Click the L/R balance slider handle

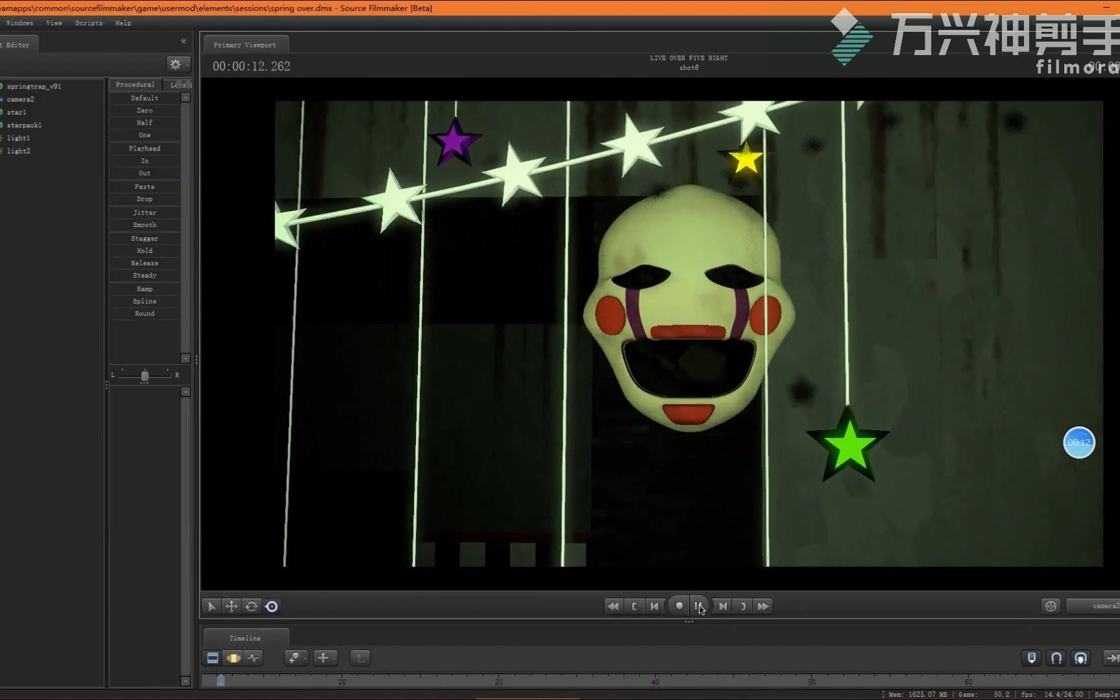click(x=145, y=376)
